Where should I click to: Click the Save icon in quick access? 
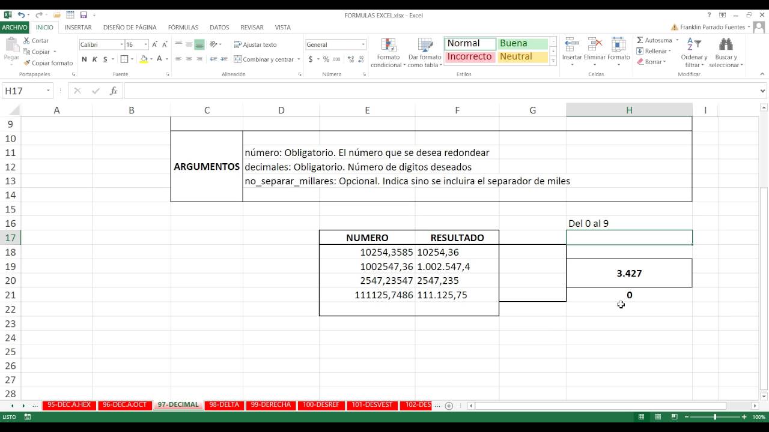coord(84,15)
